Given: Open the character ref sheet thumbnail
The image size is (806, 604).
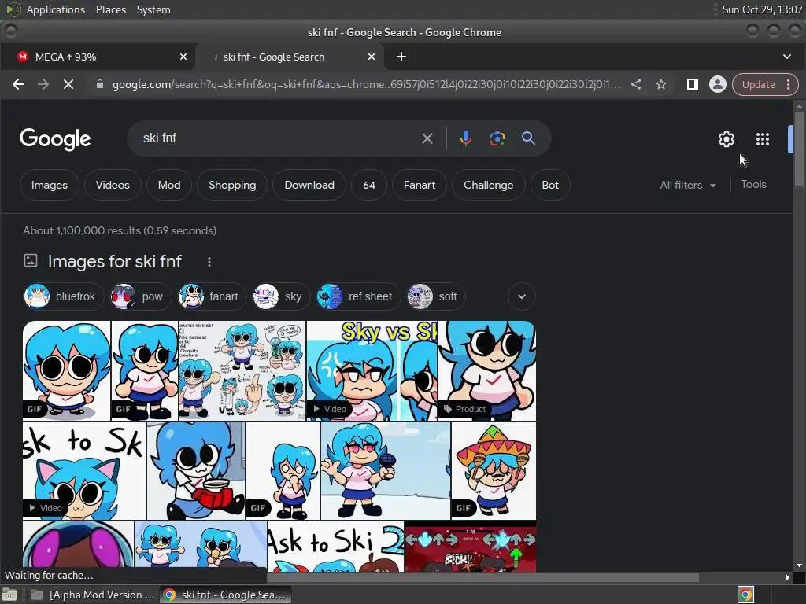Looking at the screenshot, I should 242,371.
